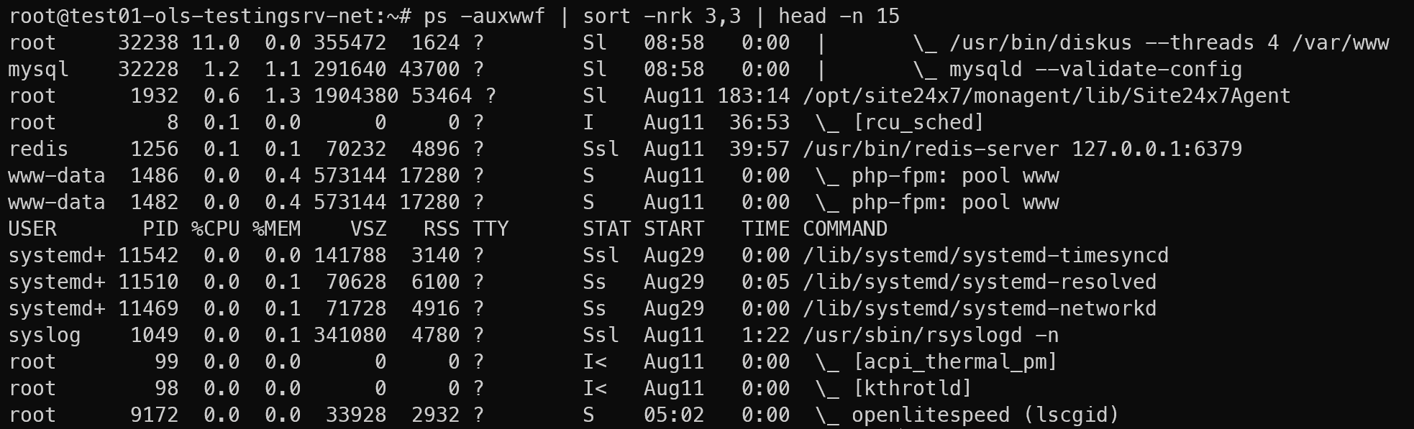
Task: Select openlitespeed (lscgid) process text
Action: 985,415
